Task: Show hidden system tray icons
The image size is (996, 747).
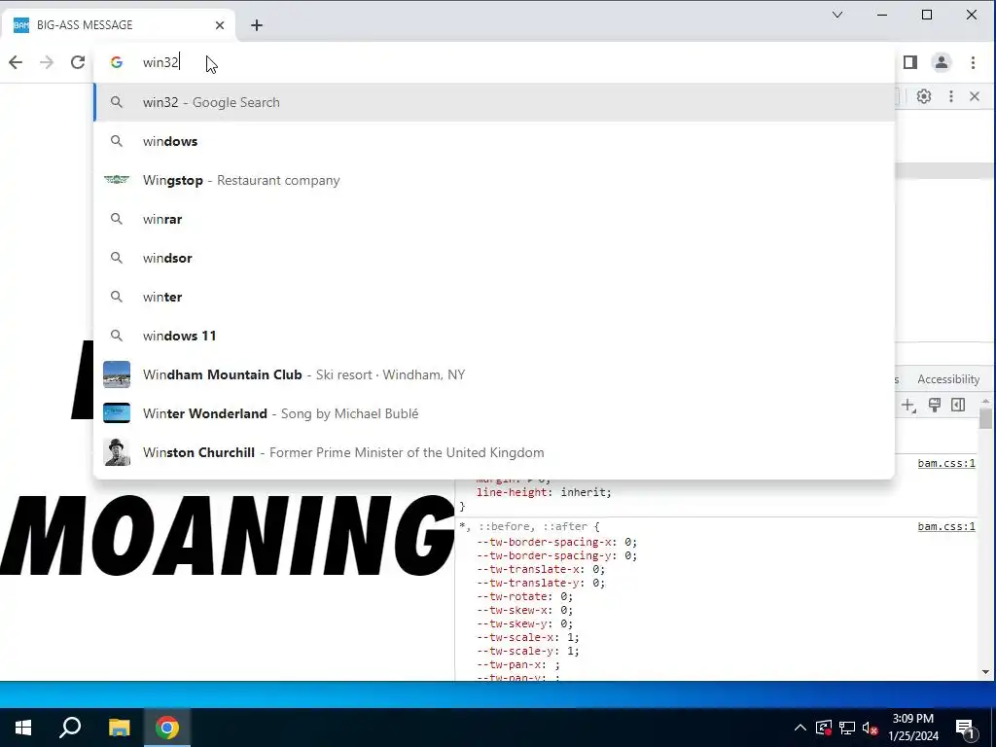Action: pyautogui.click(x=800, y=728)
